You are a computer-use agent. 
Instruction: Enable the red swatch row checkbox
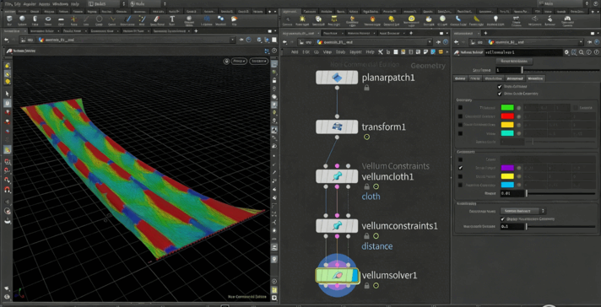click(460, 116)
